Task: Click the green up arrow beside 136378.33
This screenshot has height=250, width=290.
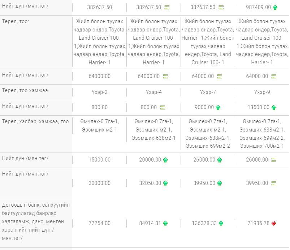Action: coord(221,223)
